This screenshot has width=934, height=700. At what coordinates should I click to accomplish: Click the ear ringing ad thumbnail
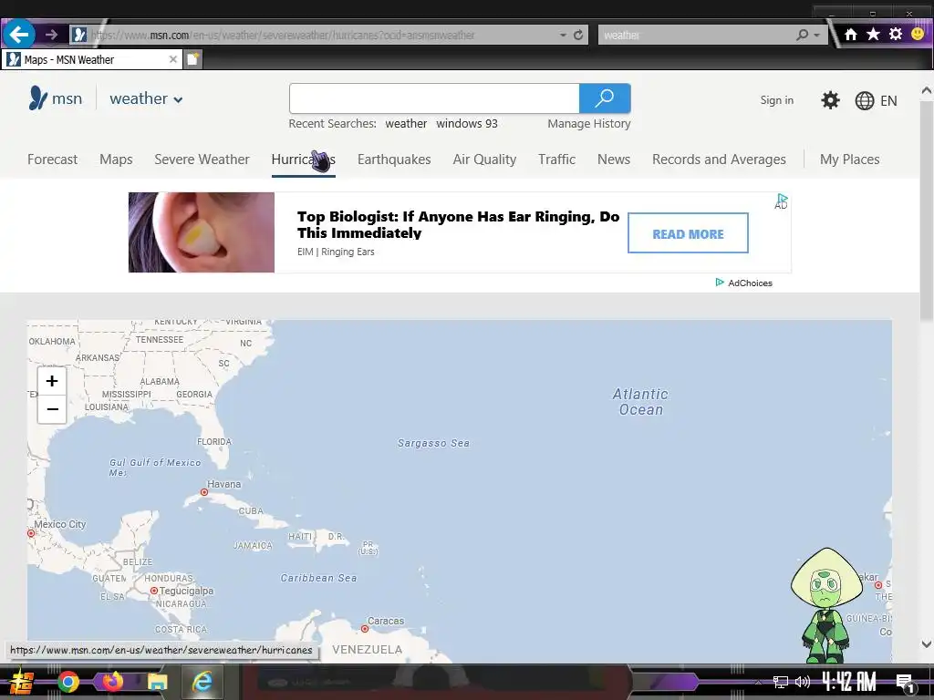tap(202, 232)
